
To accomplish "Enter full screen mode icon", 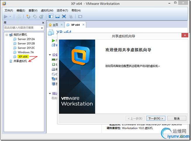I will pos(64,16).
